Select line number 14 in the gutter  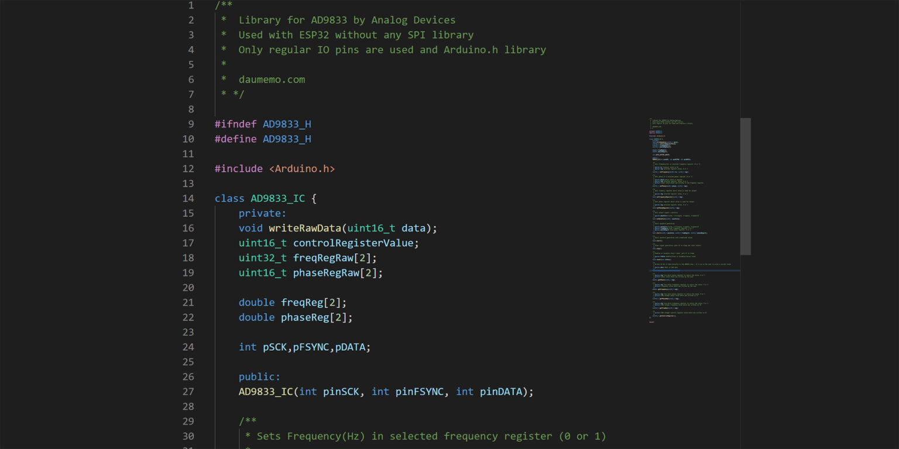(188, 198)
